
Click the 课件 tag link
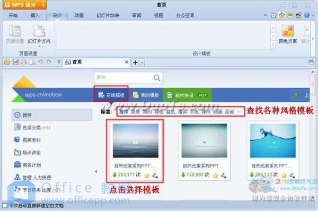click(x=206, y=112)
